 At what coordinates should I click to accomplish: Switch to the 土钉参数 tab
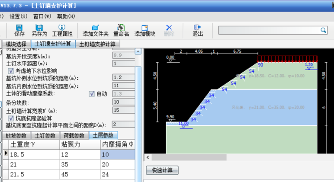coord(46,136)
